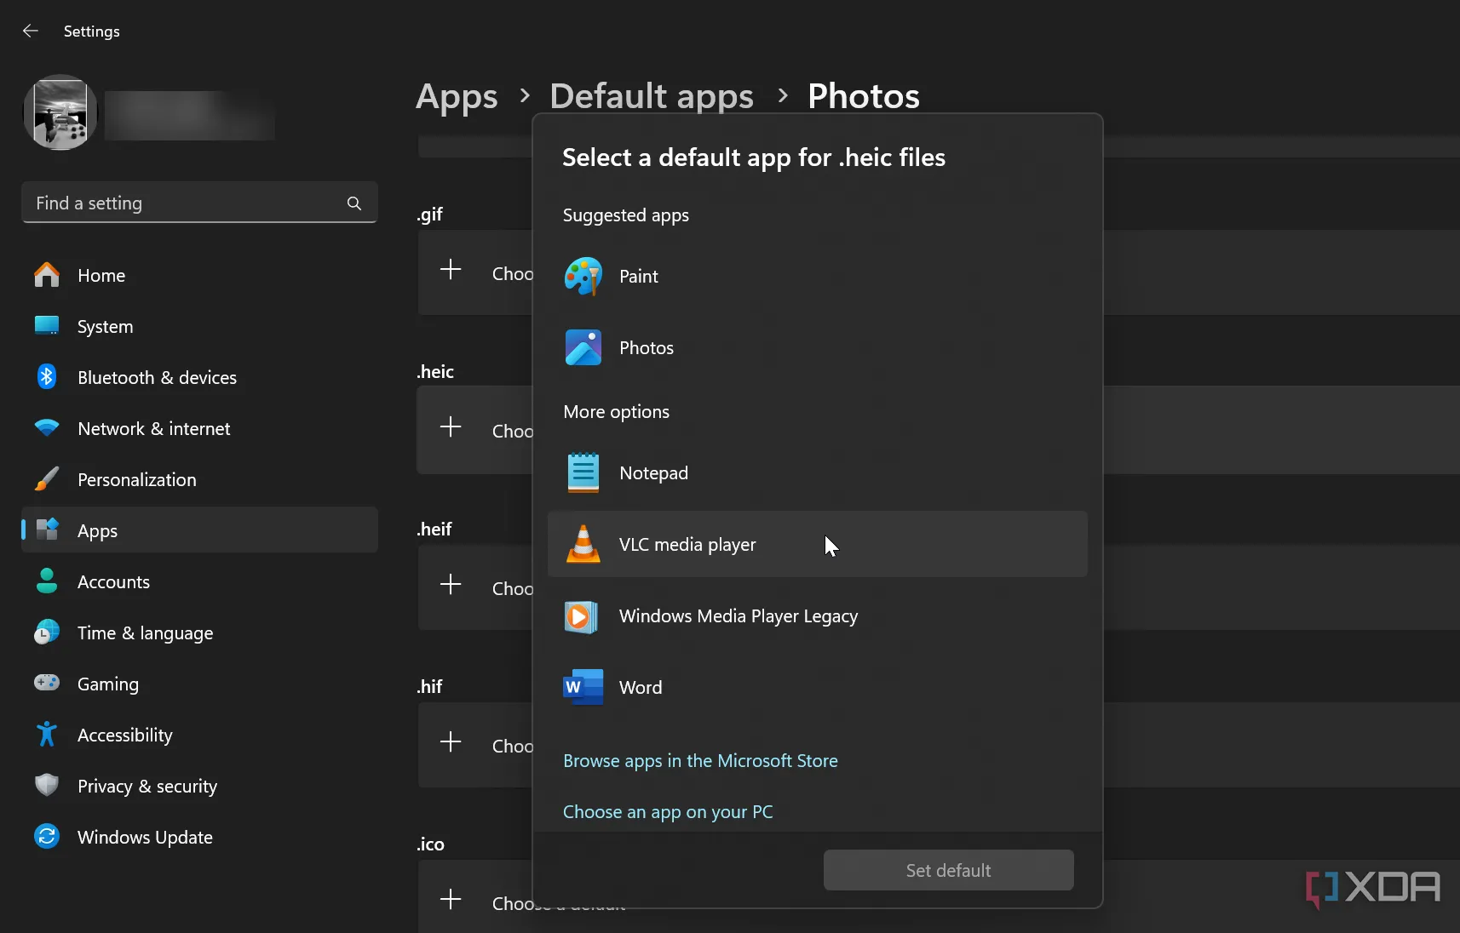Click the Accessibility figure icon
The image size is (1460, 933).
pyautogui.click(x=47, y=734)
